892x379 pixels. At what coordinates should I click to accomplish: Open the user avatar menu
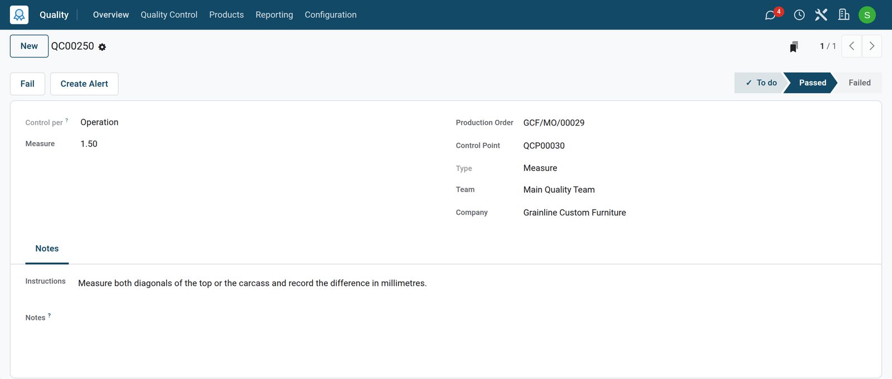(x=867, y=15)
